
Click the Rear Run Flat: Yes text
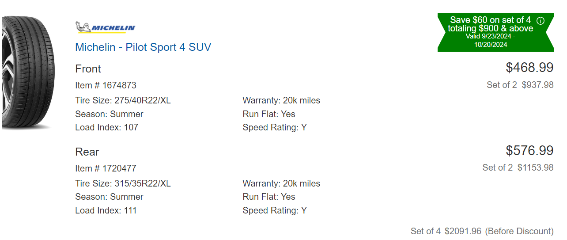click(269, 197)
